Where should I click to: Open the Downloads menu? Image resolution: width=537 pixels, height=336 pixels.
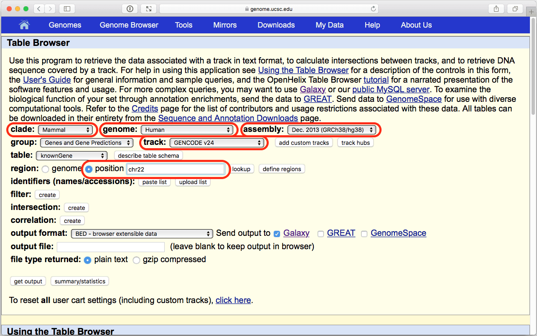(276, 25)
